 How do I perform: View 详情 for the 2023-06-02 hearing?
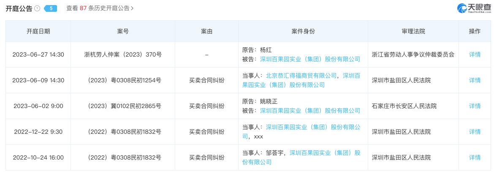tap(475, 106)
